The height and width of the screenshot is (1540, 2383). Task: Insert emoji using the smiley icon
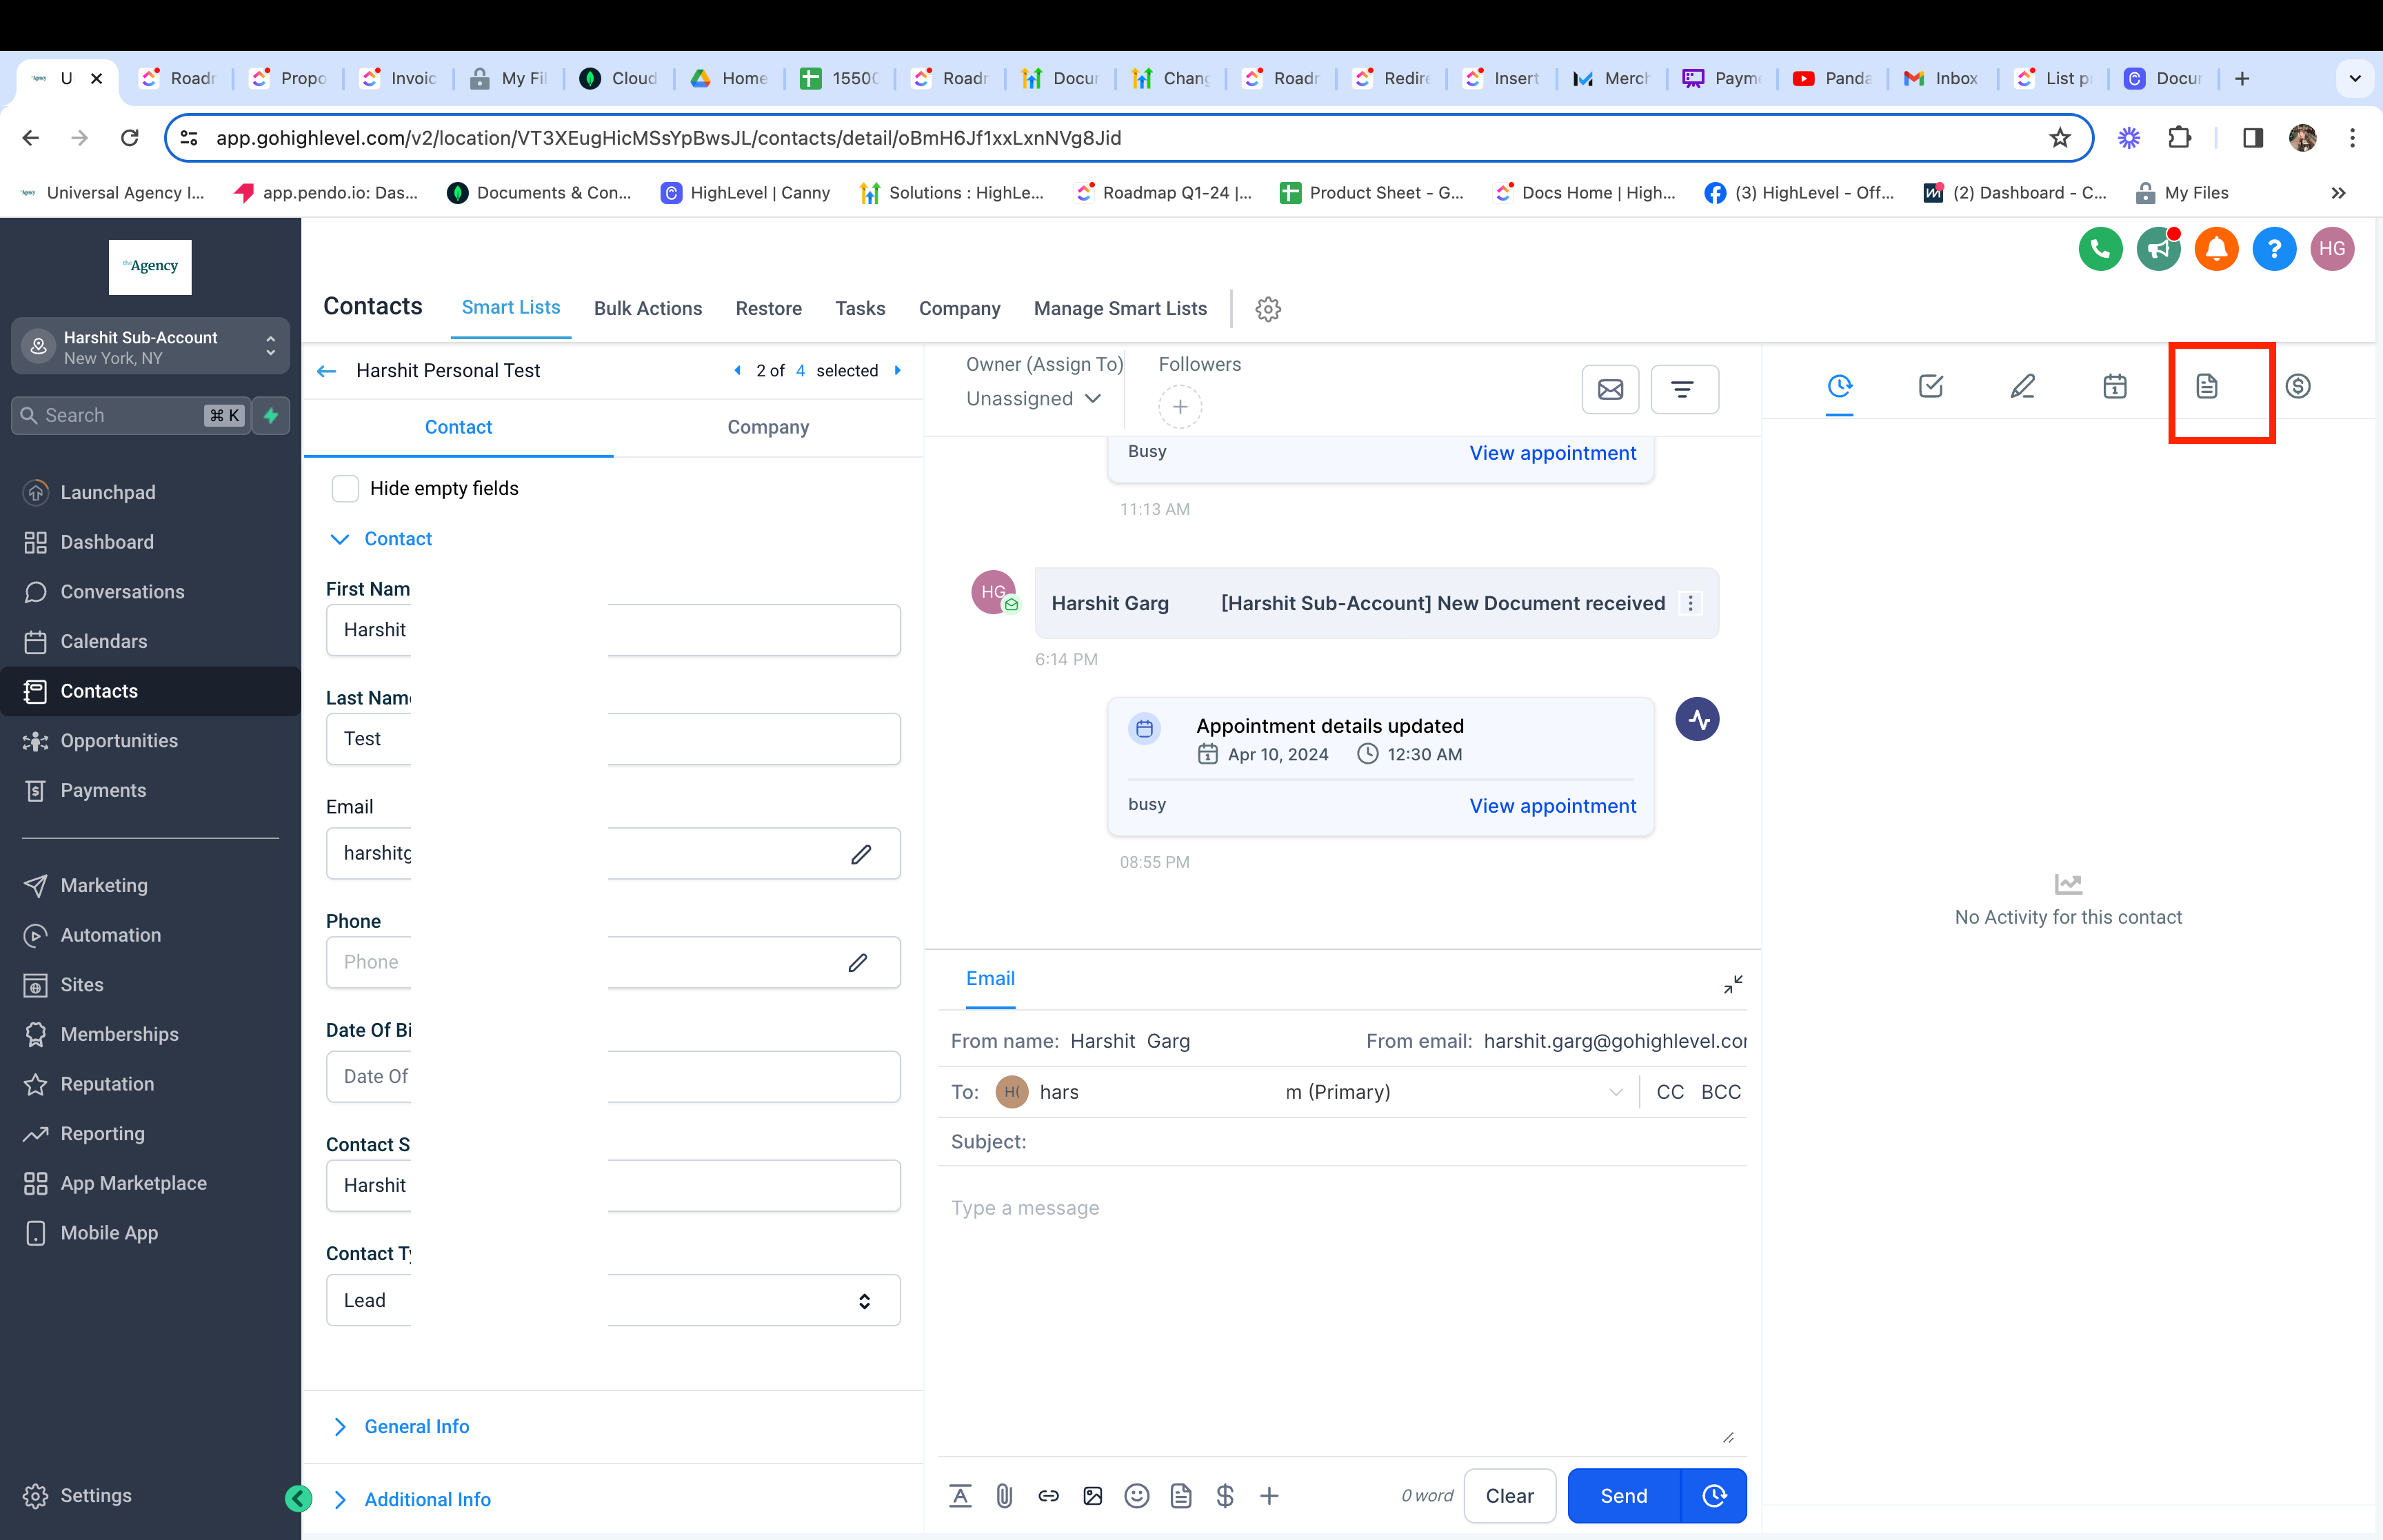1136,1496
